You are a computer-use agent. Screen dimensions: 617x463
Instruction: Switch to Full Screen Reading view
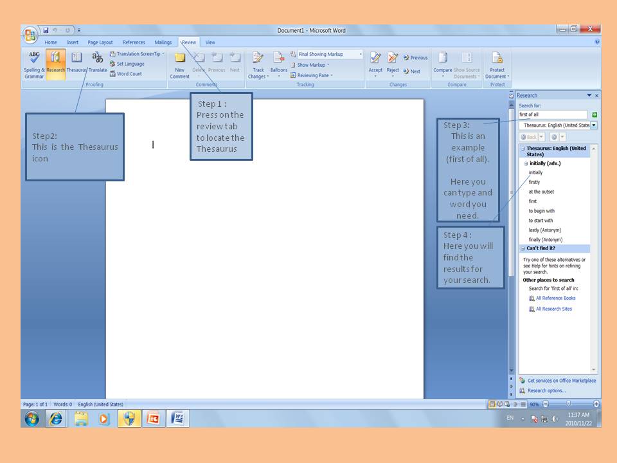coord(499,404)
